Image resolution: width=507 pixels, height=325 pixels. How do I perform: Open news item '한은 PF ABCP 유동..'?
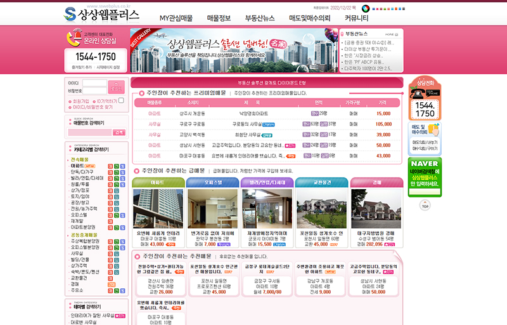(364, 62)
